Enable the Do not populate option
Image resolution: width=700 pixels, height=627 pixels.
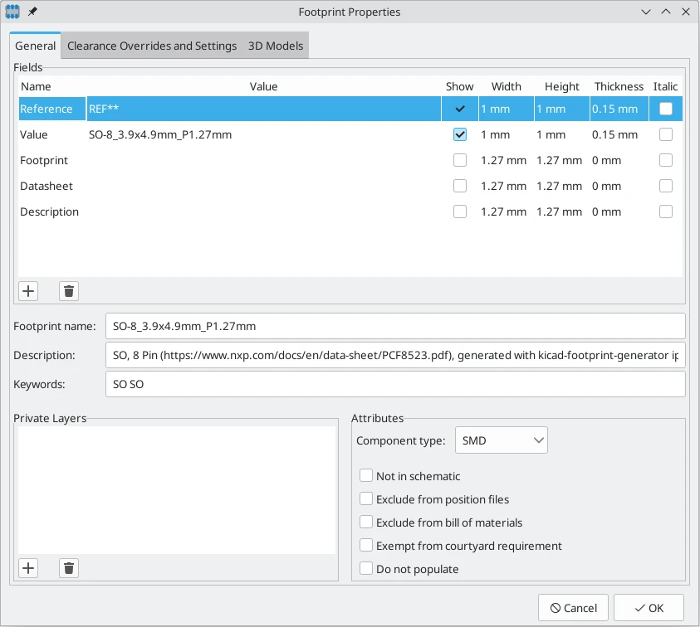tap(366, 569)
